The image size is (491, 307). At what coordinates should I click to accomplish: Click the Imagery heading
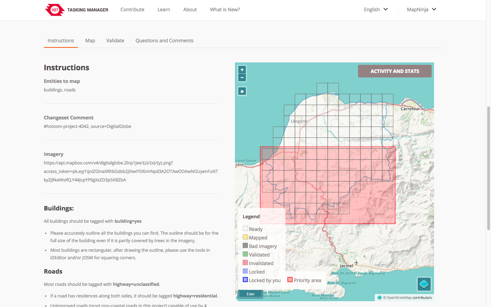pyautogui.click(x=54, y=154)
